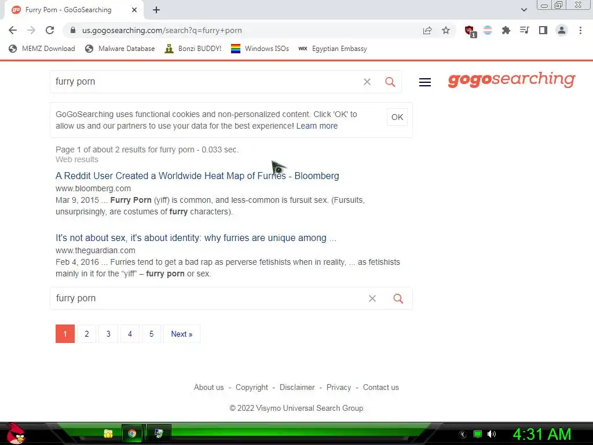Open the Copyright footer link

pos(251,388)
